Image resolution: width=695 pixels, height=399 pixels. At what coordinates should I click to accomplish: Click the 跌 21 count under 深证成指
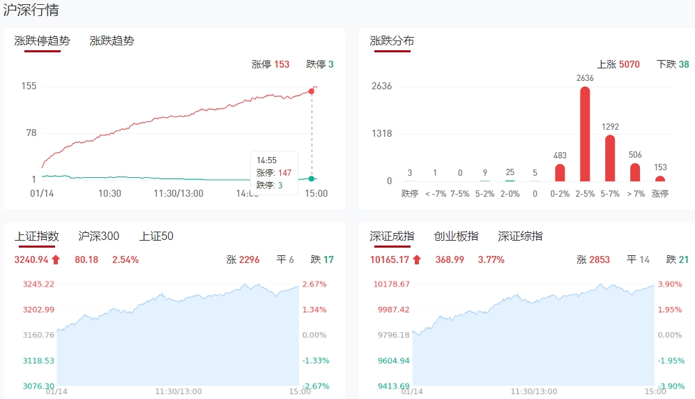[678, 259]
